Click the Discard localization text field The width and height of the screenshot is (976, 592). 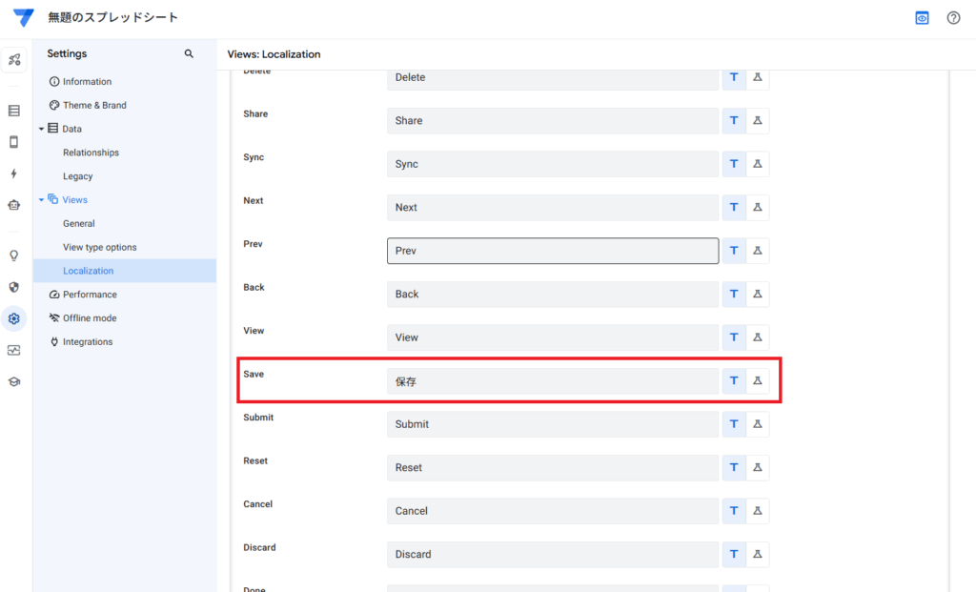click(552, 555)
